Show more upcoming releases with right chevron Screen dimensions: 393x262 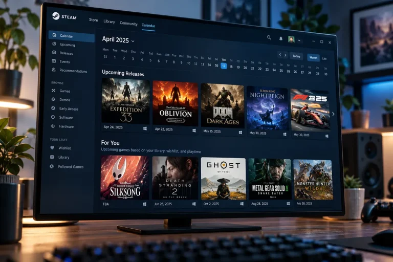tap(333, 114)
